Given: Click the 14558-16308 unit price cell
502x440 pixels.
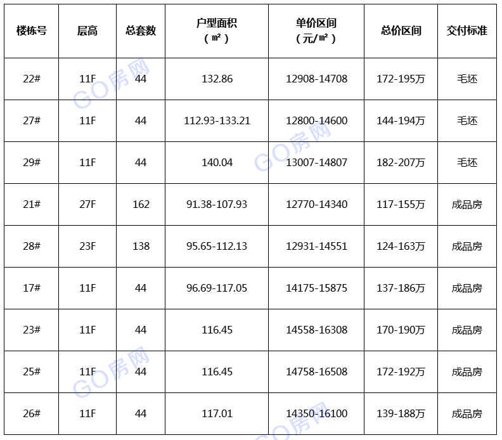Looking at the screenshot, I should [x=316, y=330].
